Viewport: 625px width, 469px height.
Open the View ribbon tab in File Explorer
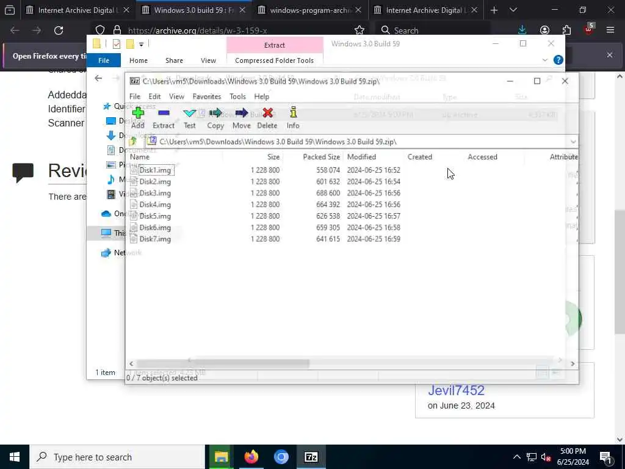[208, 60]
